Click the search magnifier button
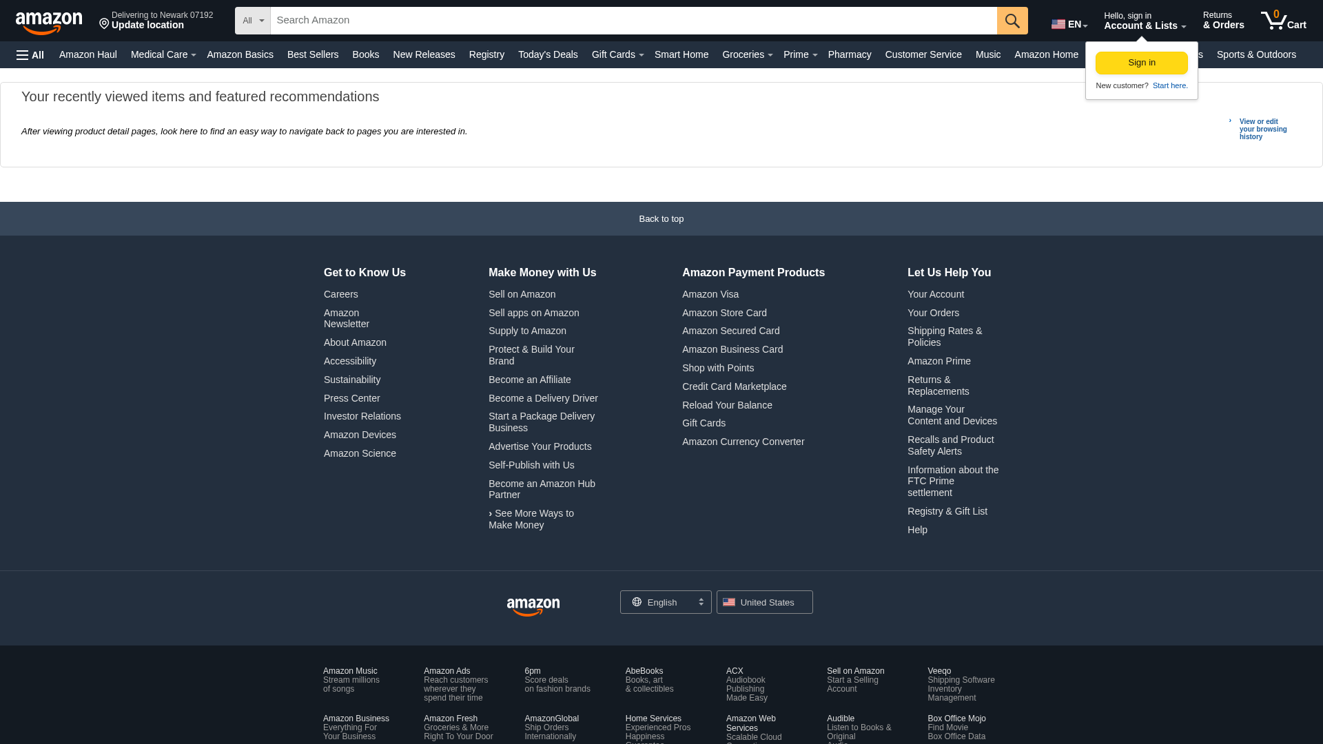Viewport: 1323px width, 744px height. point(1012,21)
